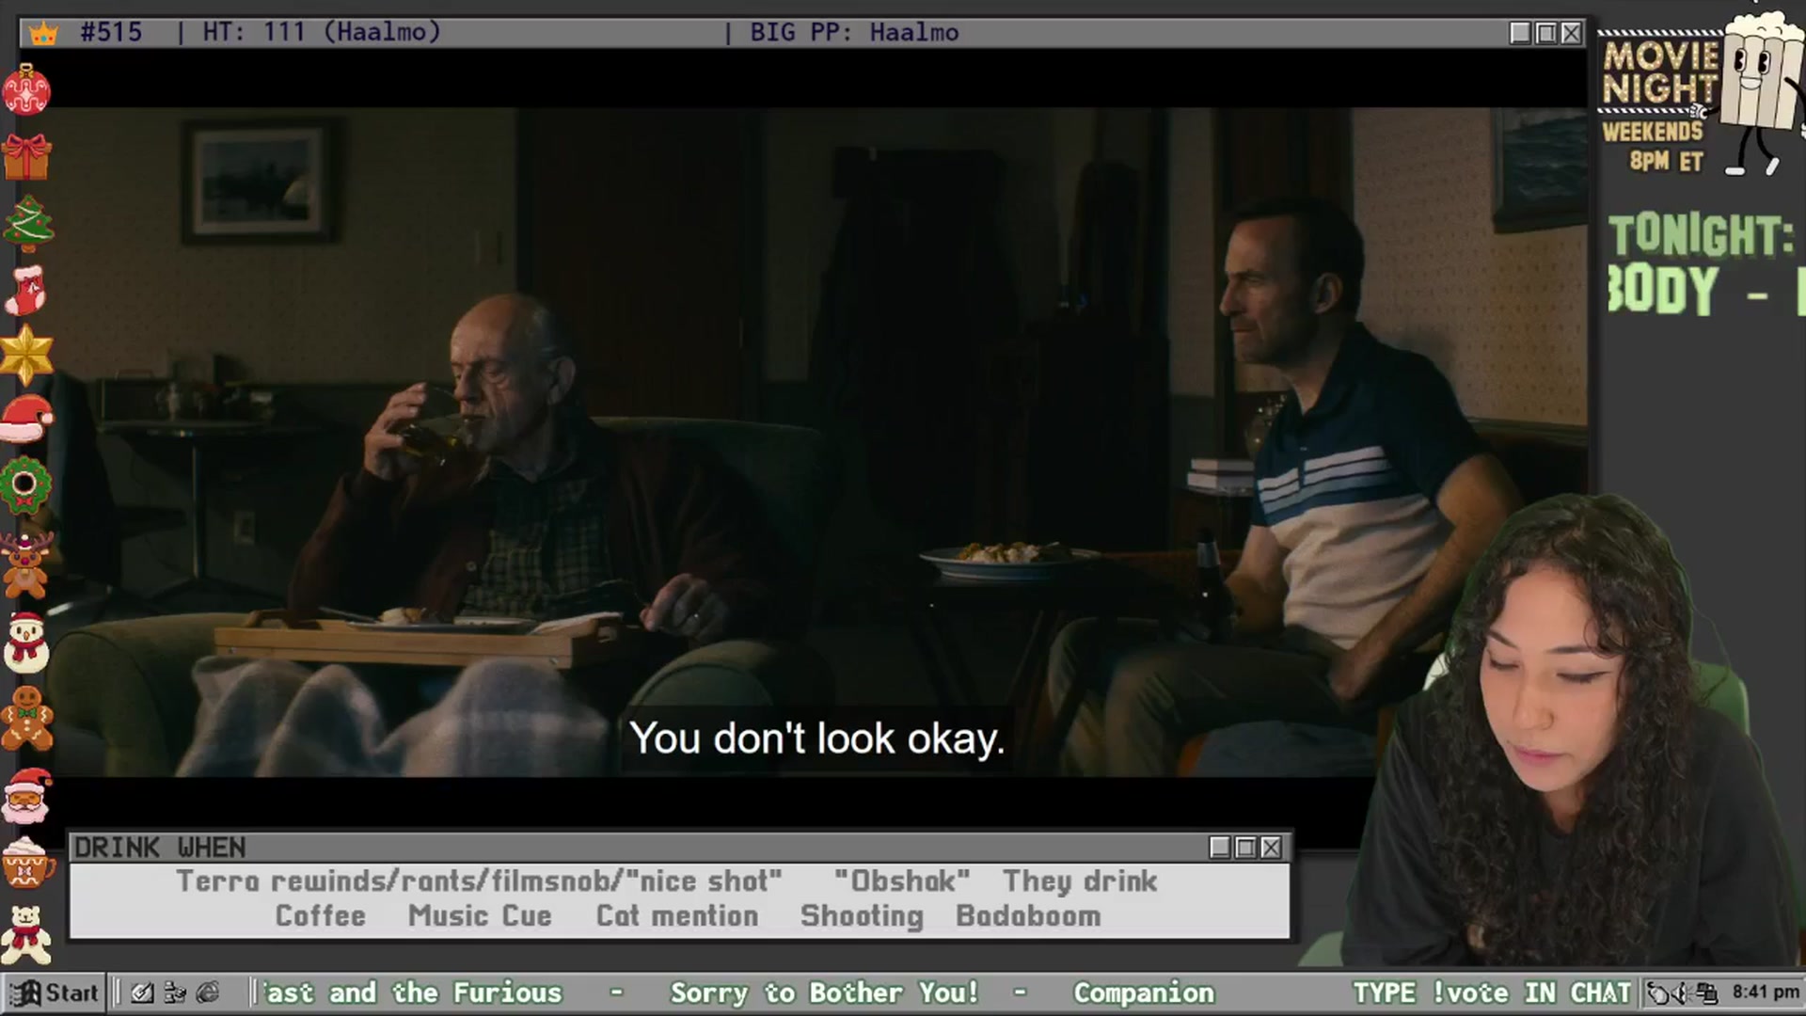
Task: Click the "#515" counter in the title bar
Action: [x=111, y=33]
